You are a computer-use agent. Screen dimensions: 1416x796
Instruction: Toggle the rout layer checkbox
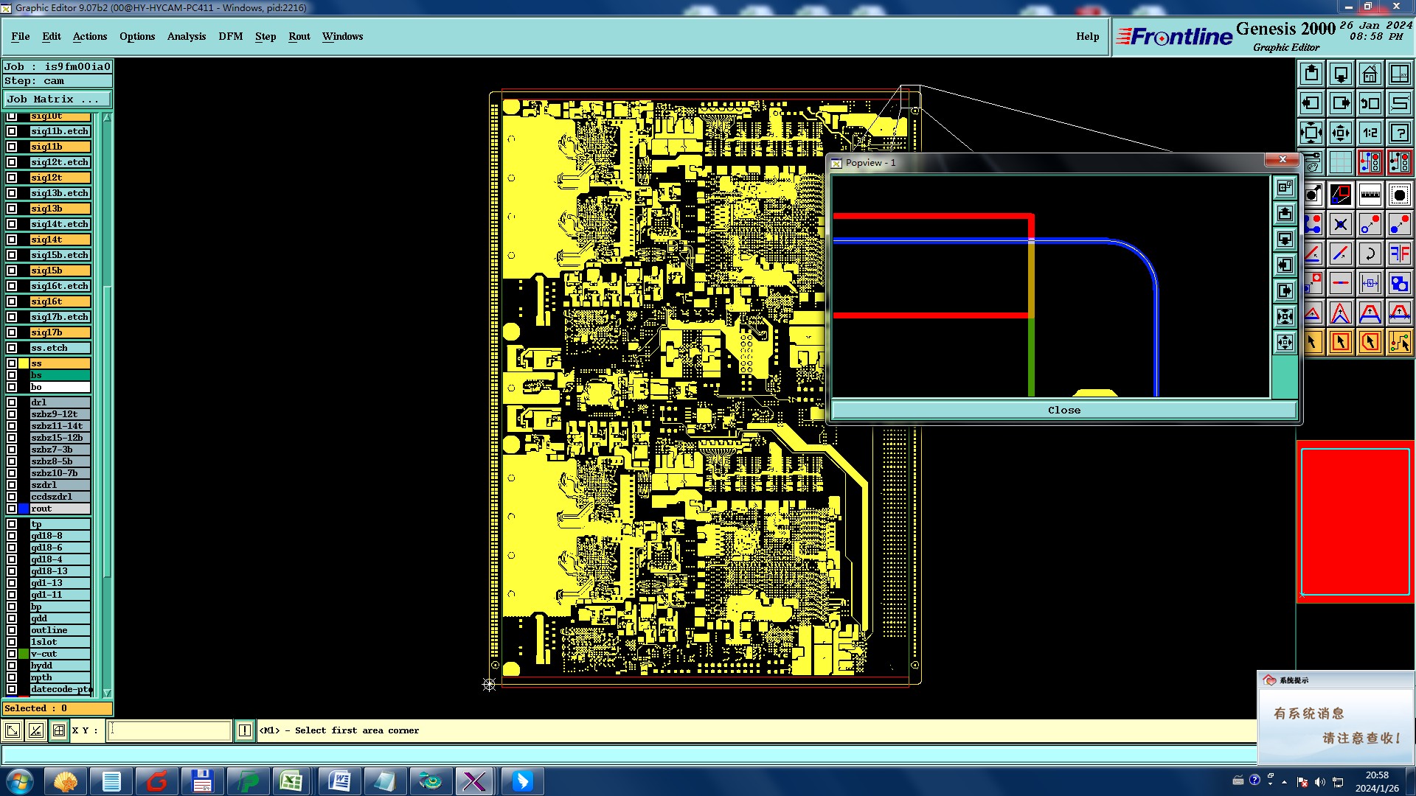[12, 509]
